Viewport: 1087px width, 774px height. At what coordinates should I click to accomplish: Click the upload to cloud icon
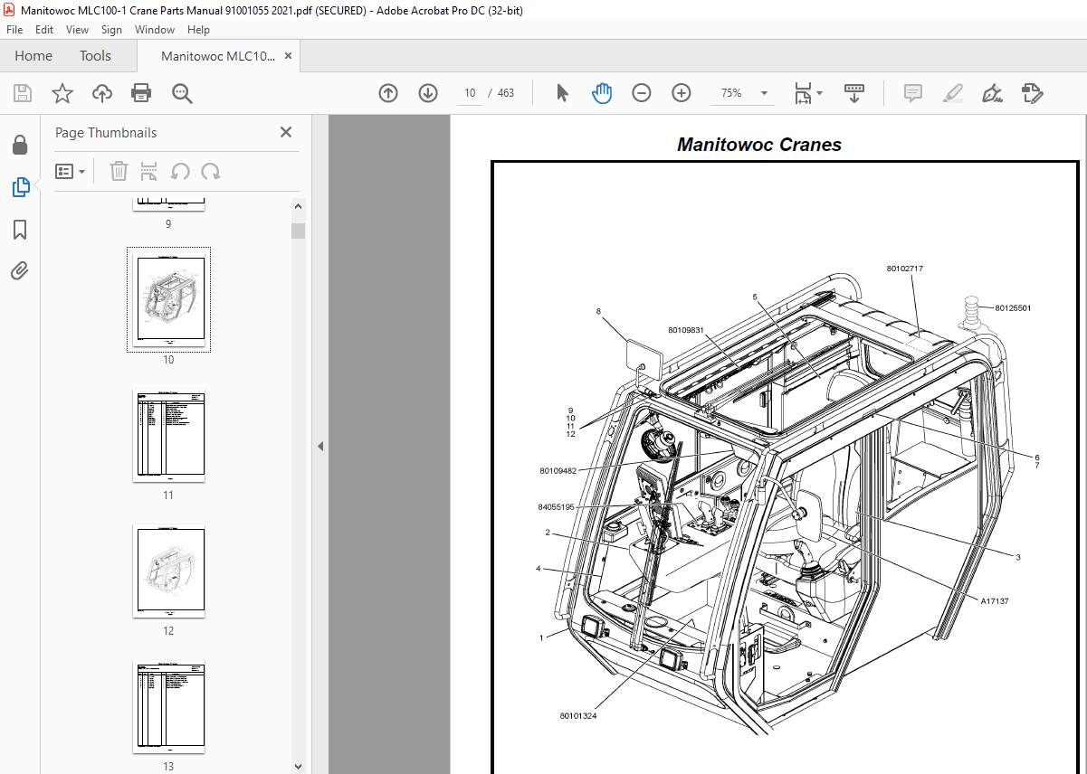[102, 93]
